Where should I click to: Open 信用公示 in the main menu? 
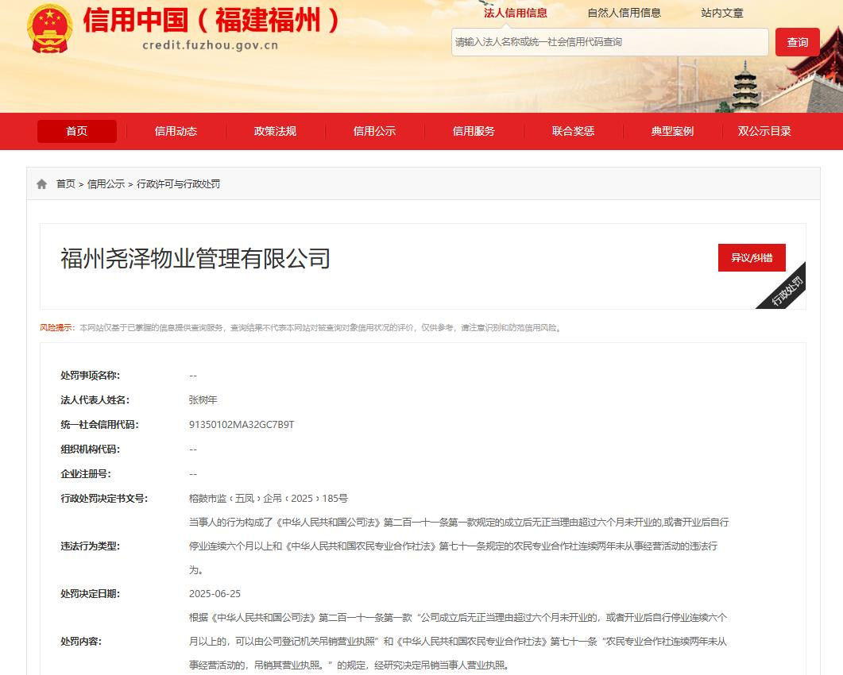point(374,131)
